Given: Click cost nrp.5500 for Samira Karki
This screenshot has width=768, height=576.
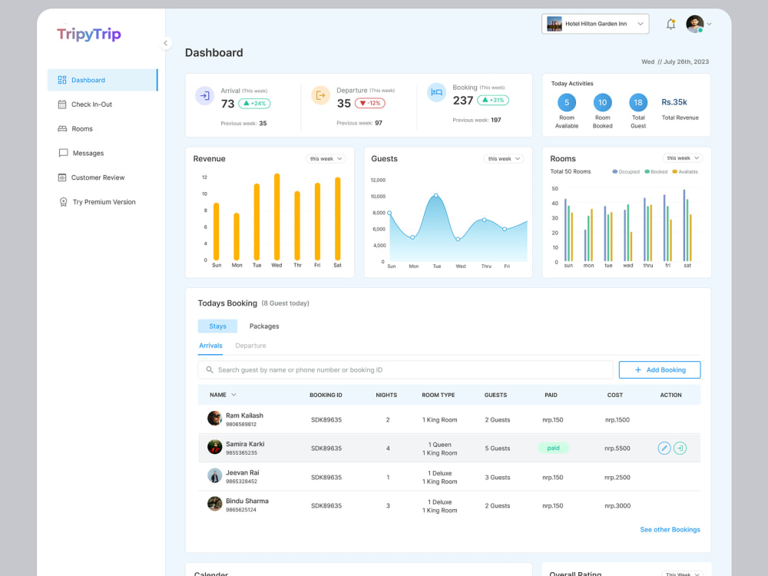Looking at the screenshot, I should [x=617, y=449].
